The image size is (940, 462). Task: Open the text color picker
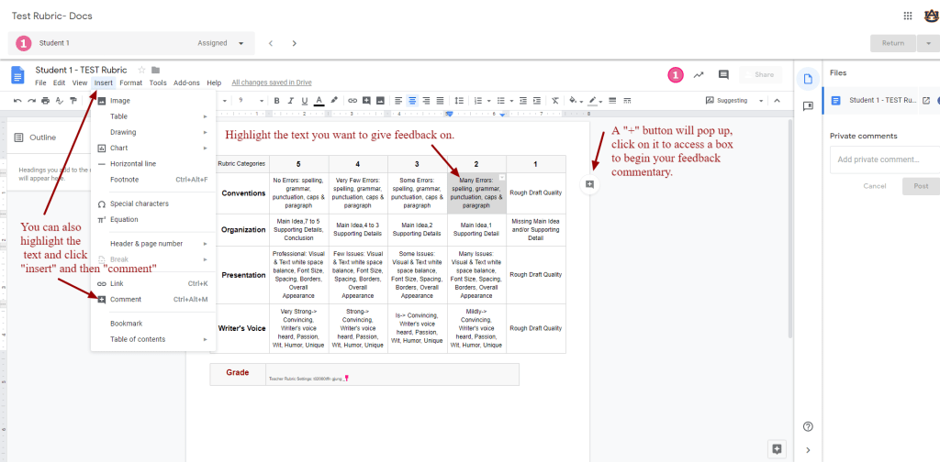319,100
